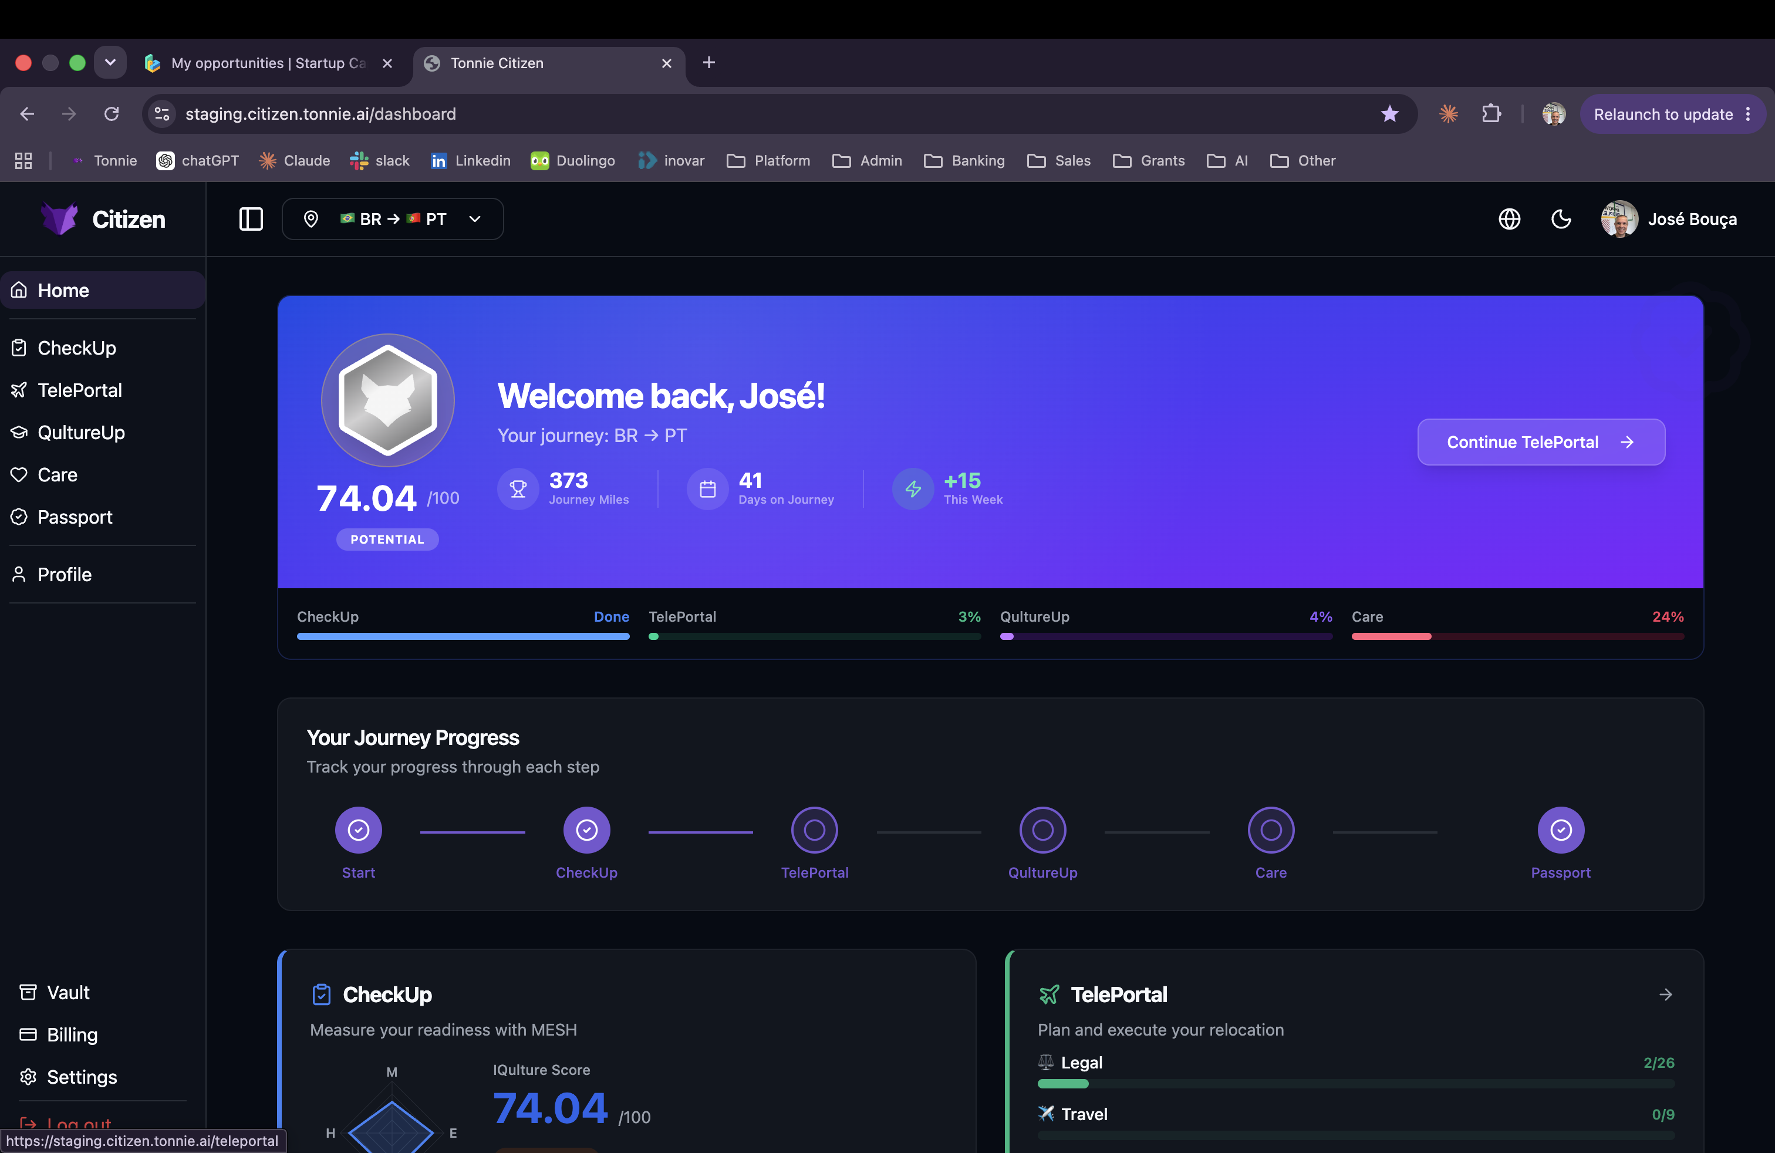The width and height of the screenshot is (1775, 1153).
Task: Click the POTENTIAL badge
Action: [x=387, y=539]
